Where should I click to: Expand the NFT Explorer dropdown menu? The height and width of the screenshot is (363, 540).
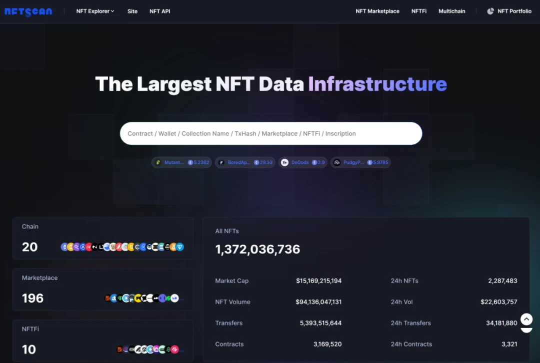[x=95, y=11]
